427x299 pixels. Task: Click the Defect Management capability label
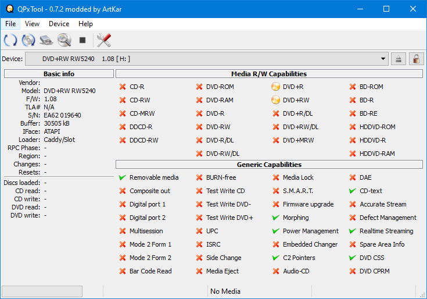tap(388, 218)
